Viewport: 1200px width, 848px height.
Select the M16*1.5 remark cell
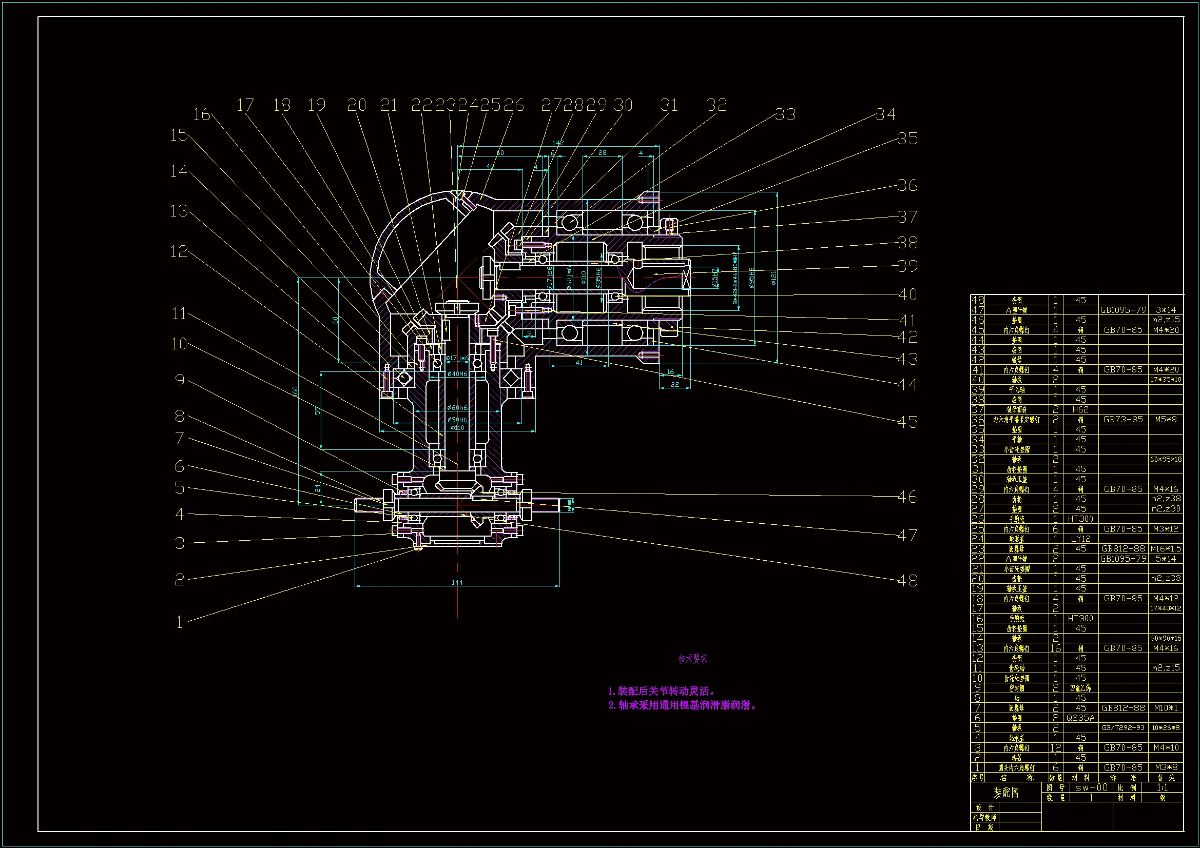(x=1166, y=548)
